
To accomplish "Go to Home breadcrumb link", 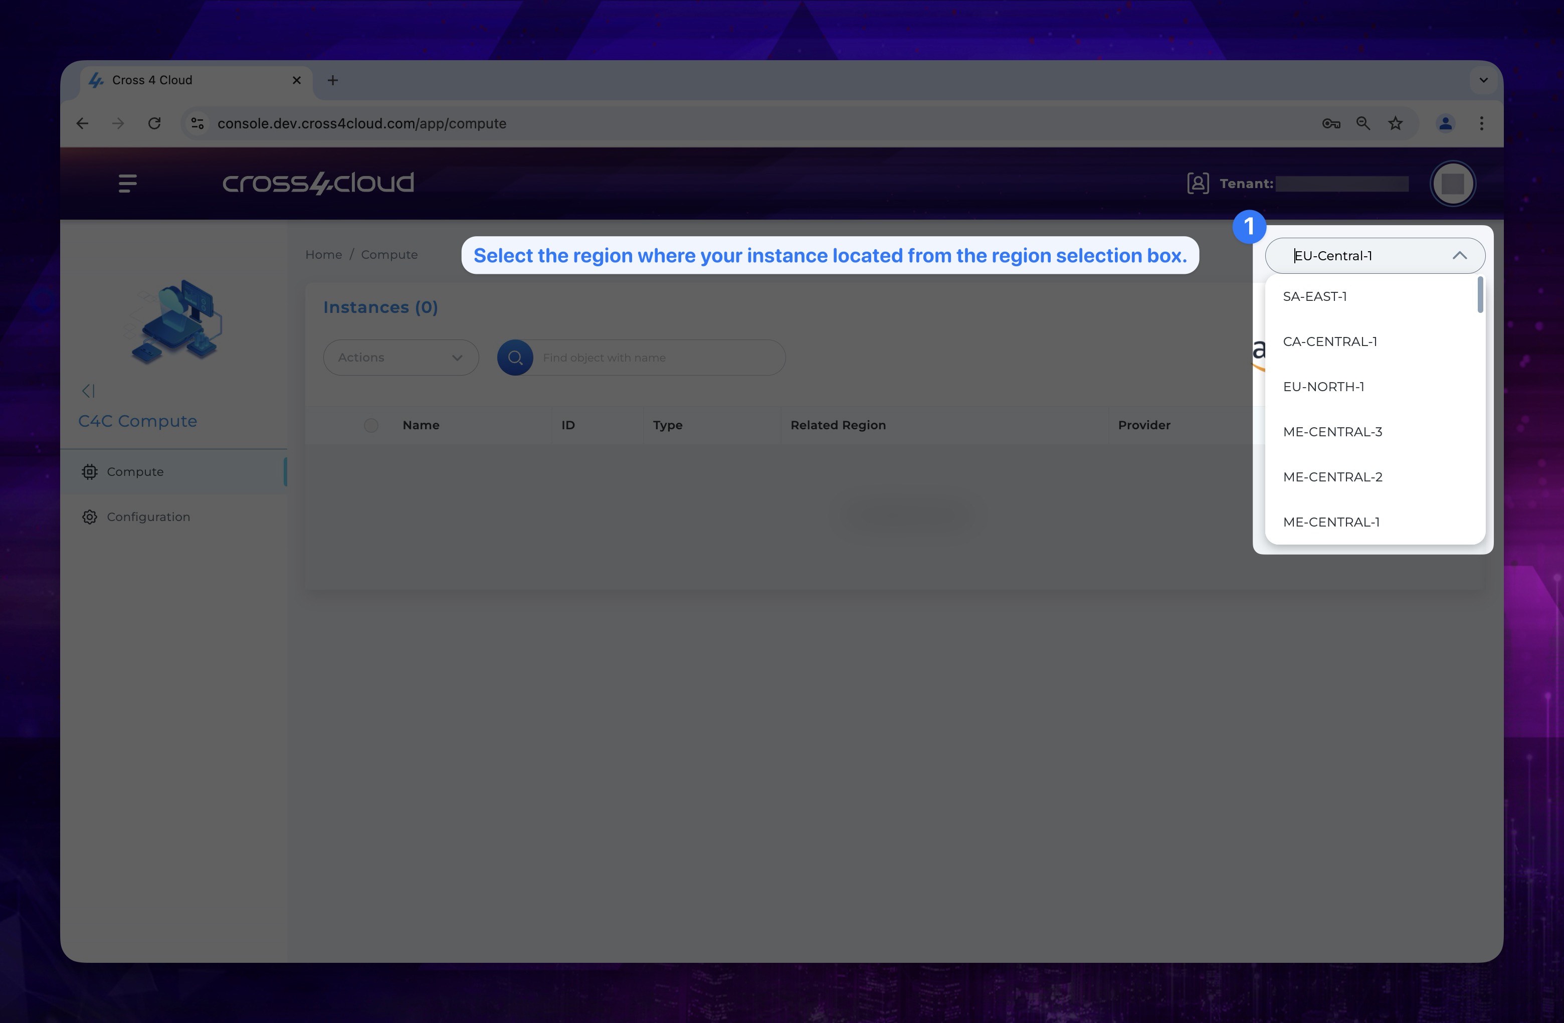I will [323, 255].
